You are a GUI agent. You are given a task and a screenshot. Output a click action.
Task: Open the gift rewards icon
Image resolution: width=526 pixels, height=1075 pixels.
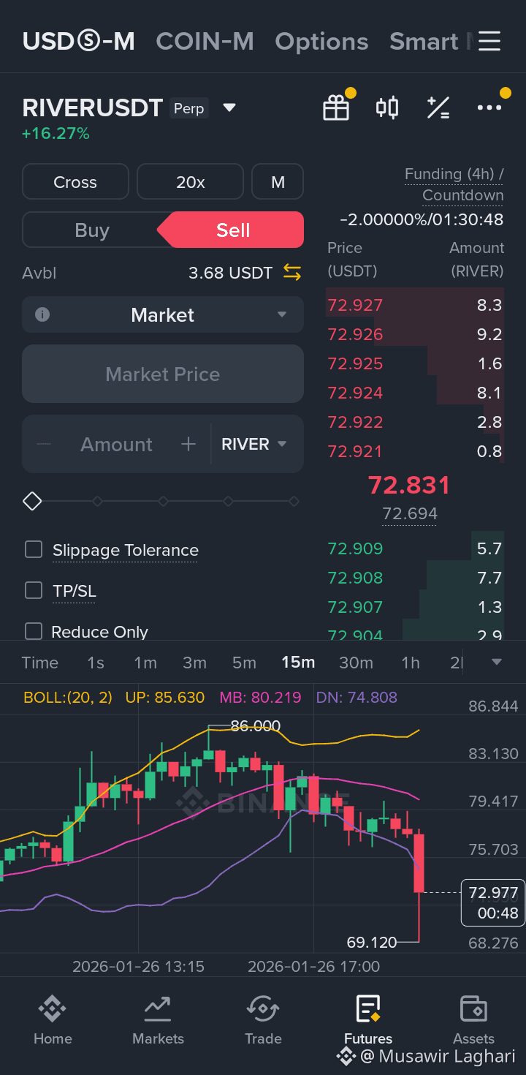336,107
